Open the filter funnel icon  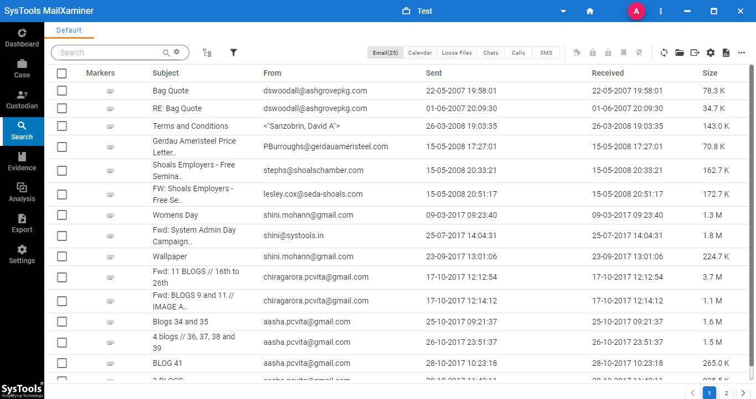pos(234,53)
